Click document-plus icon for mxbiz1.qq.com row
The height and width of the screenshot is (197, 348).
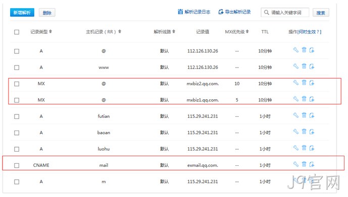coord(312,99)
